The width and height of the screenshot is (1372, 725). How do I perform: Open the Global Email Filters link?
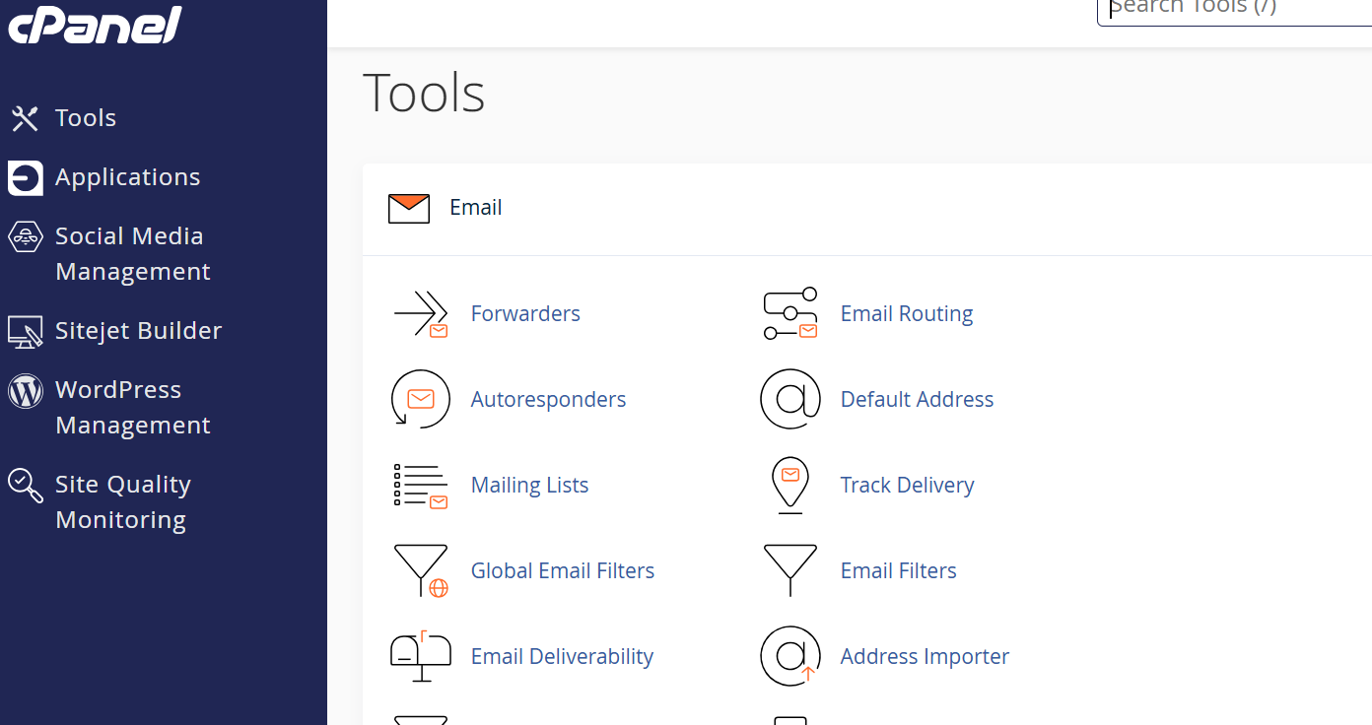pyautogui.click(x=563, y=571)
